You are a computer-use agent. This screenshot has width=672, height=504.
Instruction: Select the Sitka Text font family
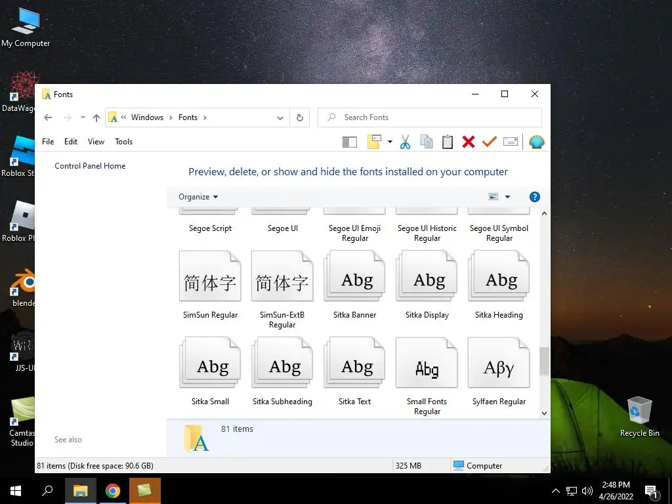click(x=354, y=371)
